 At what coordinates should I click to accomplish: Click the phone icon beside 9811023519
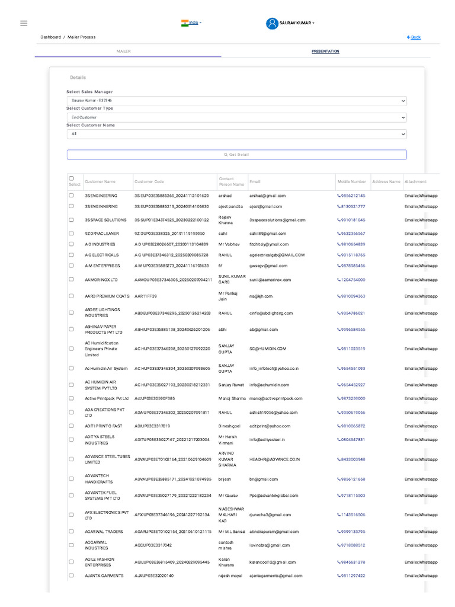coord(339,349)
